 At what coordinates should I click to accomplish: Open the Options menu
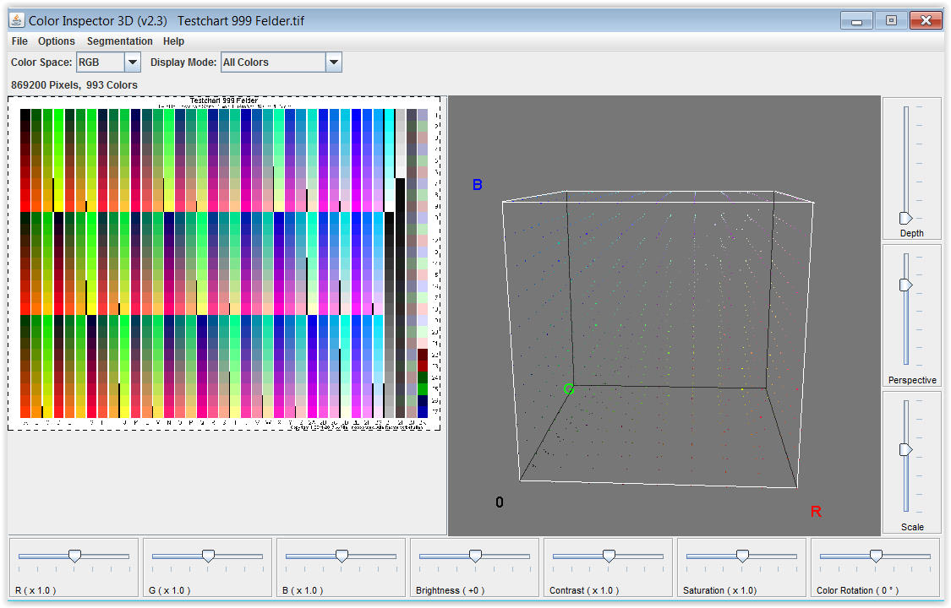pos(57,41)
